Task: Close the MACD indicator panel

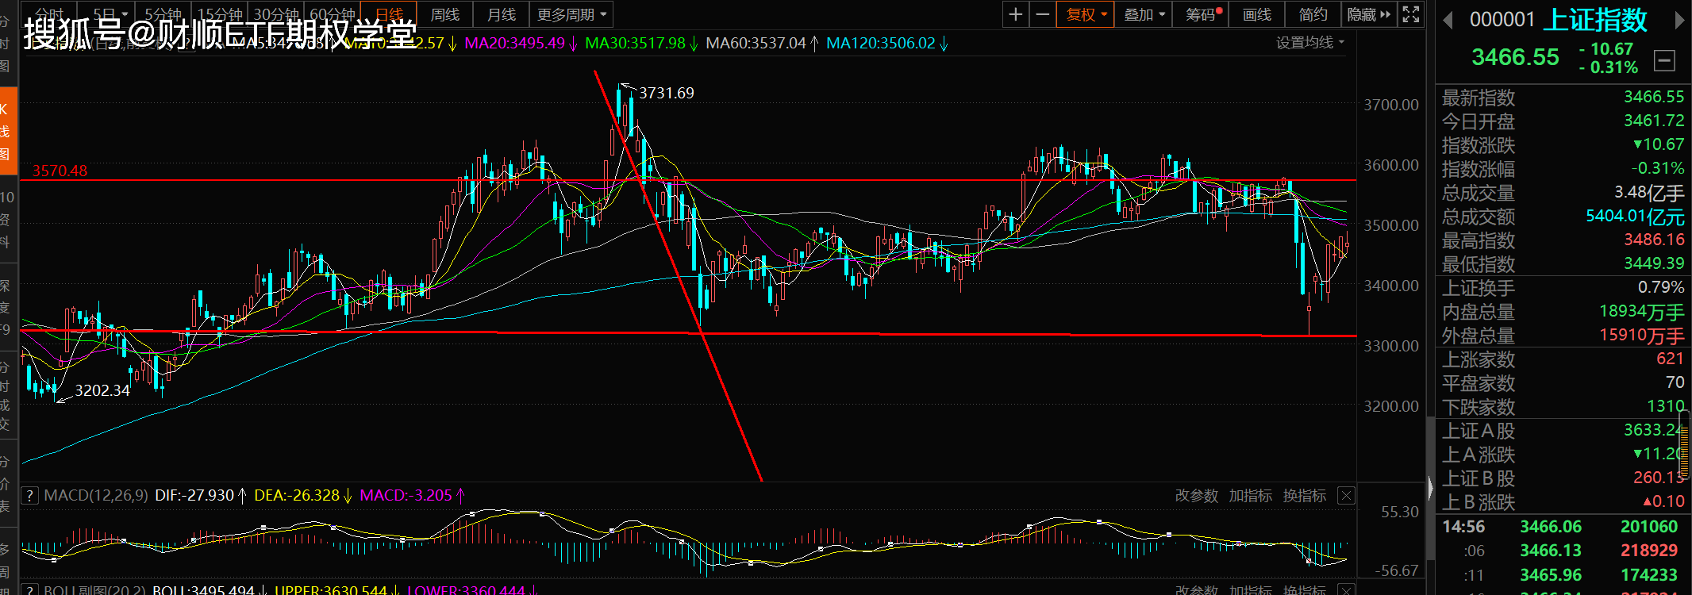Action: click(1346, 496)
